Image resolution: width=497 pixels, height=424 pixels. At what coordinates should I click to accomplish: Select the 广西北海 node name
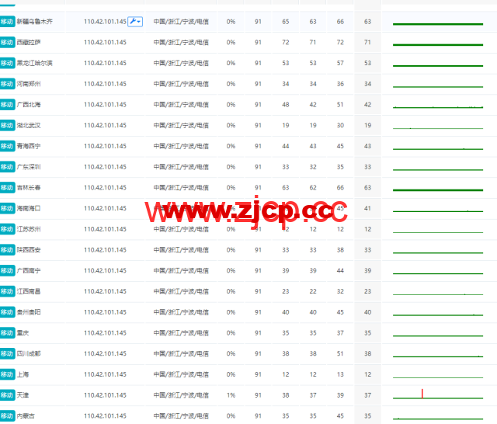(29, 105)
